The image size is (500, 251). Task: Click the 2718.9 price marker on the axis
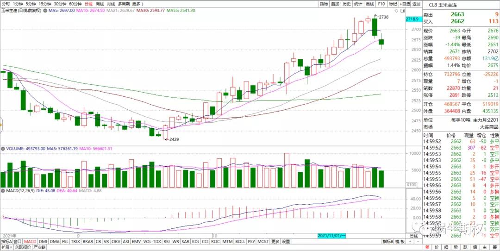(412, 19)
